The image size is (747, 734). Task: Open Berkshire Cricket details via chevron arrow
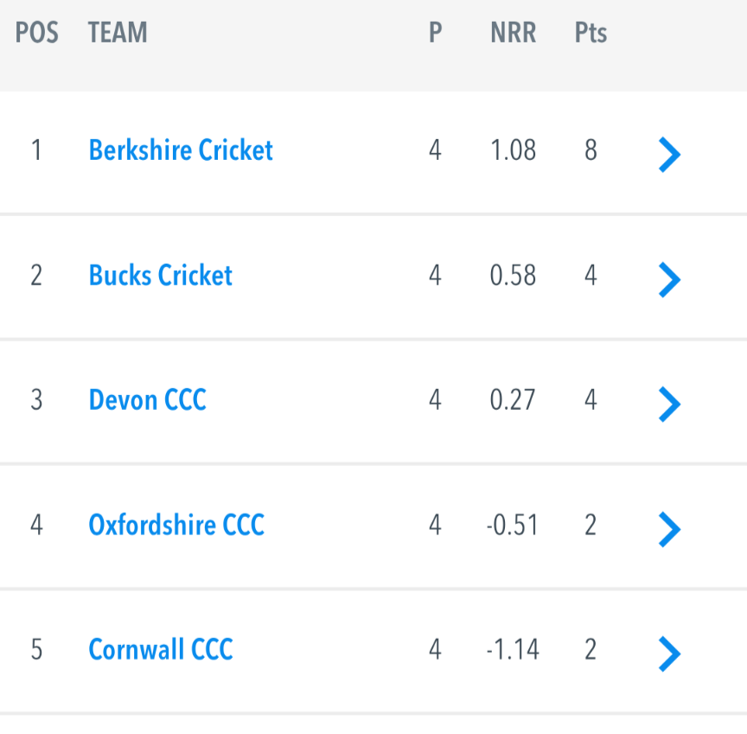tap(669, 155)
